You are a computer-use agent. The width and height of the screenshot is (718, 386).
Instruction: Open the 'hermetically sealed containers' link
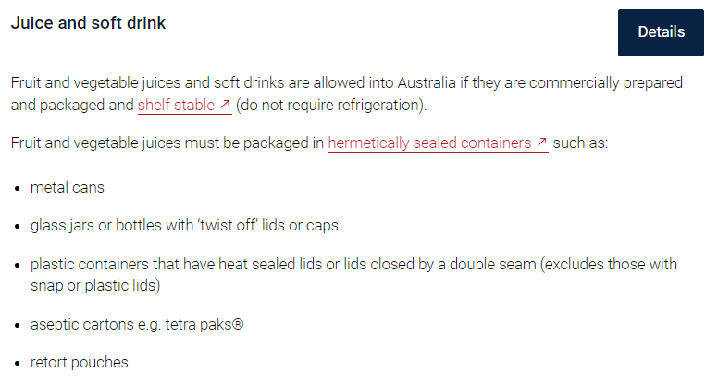(429, 143)
